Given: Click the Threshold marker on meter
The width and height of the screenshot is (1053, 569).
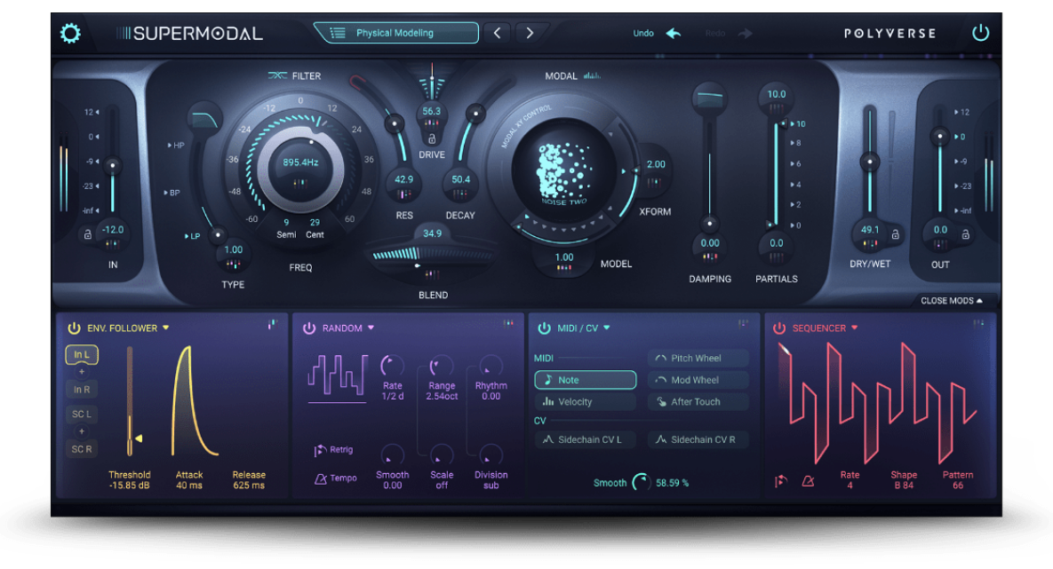Looking at the screenshot, I should coord(139,439).
